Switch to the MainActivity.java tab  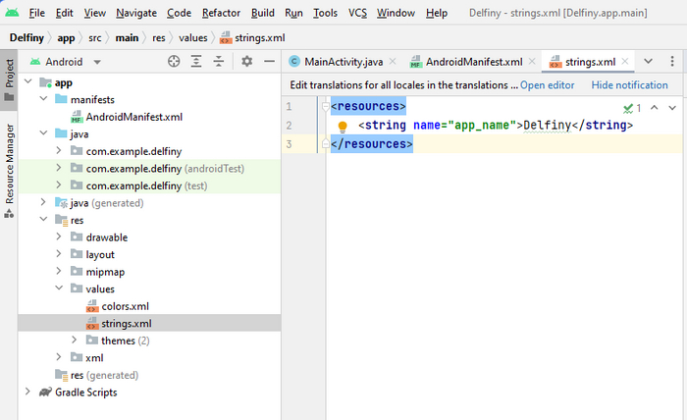tap(335, 61)
